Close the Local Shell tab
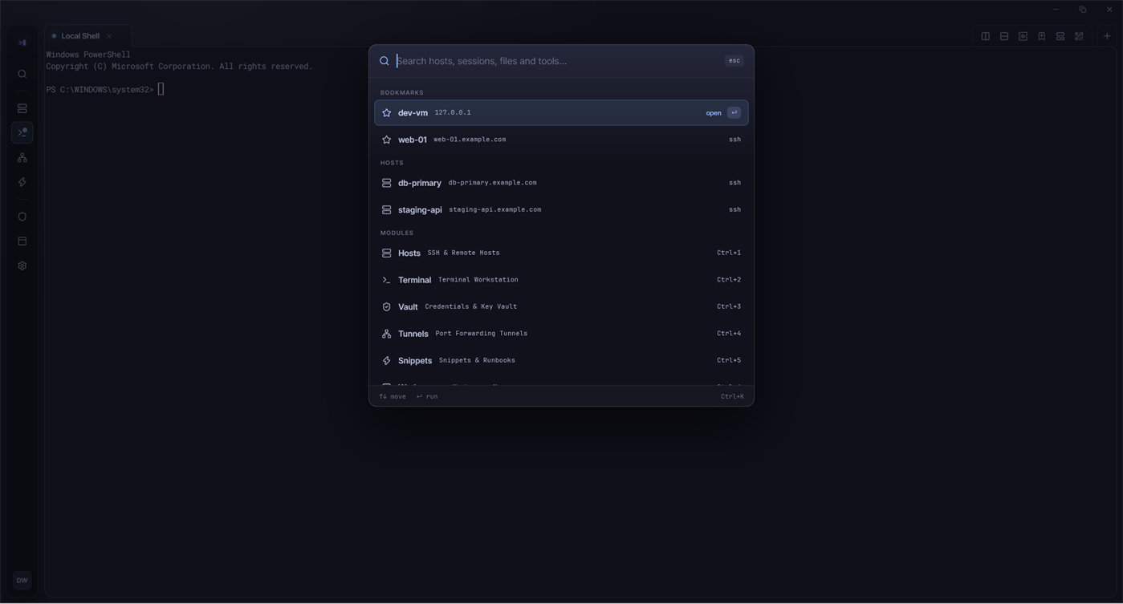 pos(109,36)
